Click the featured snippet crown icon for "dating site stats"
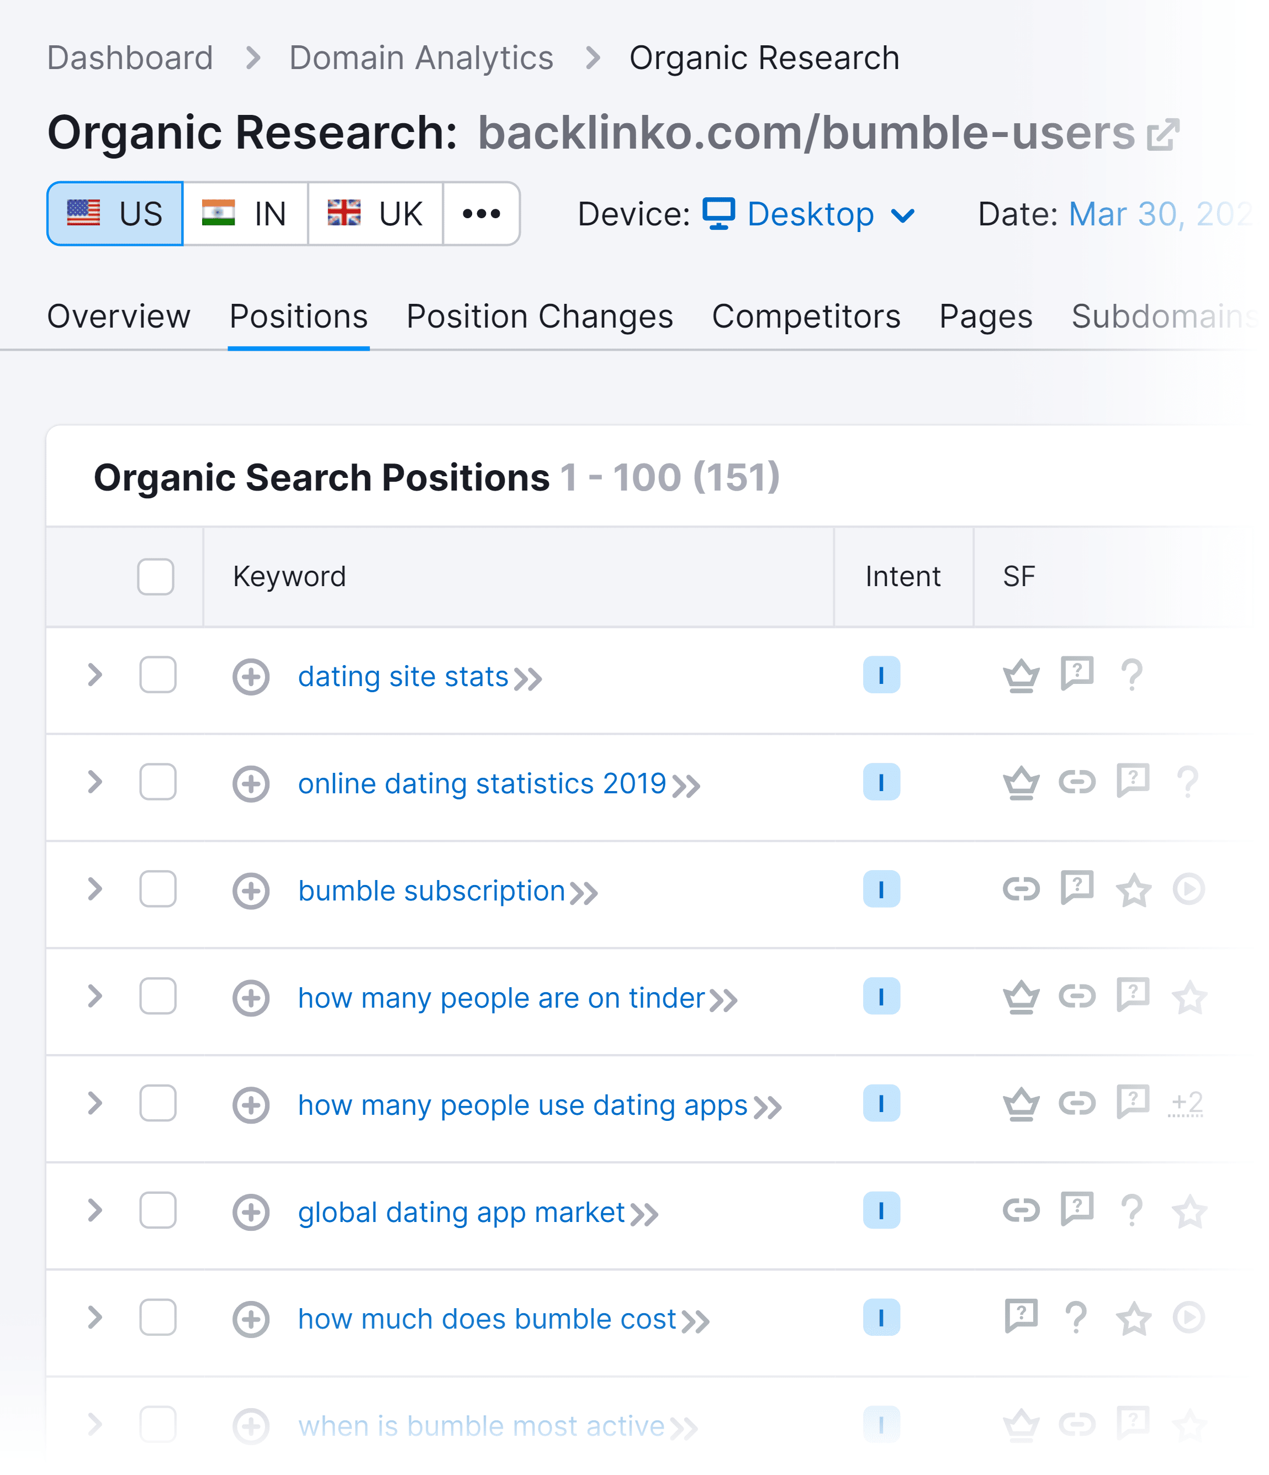Image resolution: width=1269 pixels, height=1475 pixels. click(x=1021, y=675)
